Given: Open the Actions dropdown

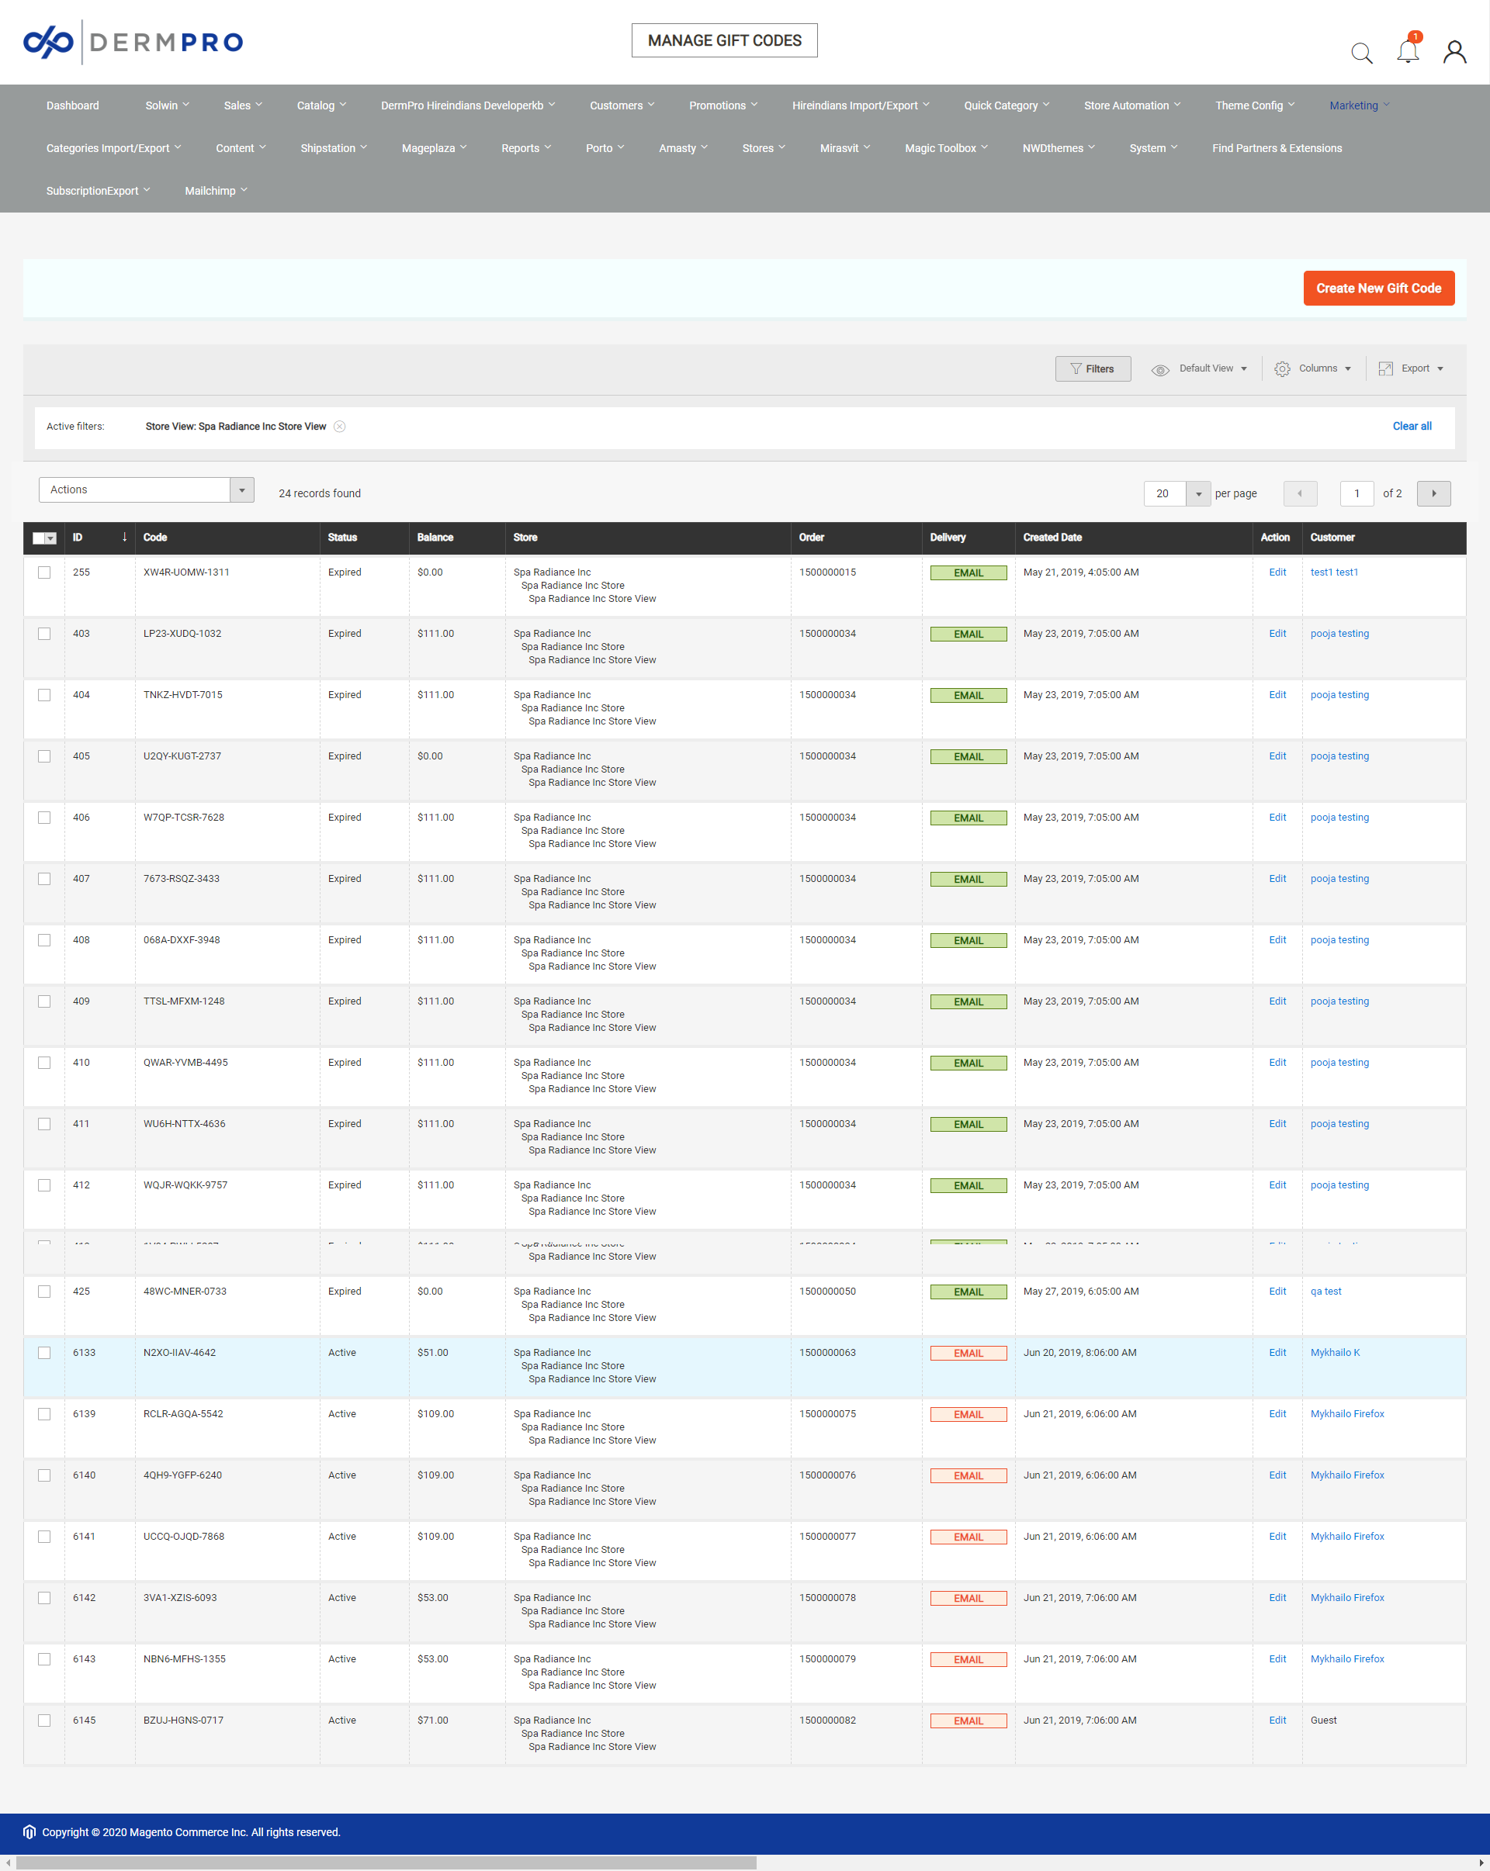Looking at the screenshot, I should (146, 489).
